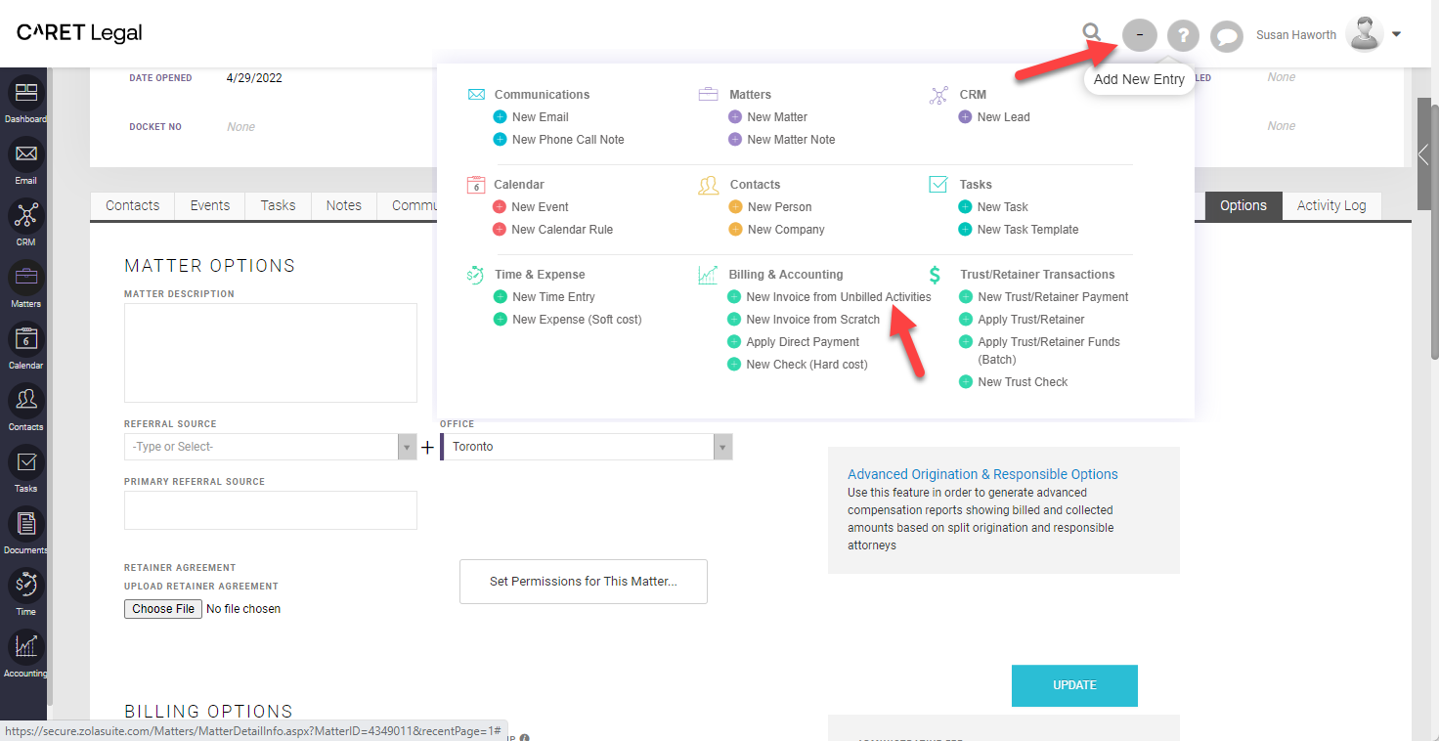
Task: Switch to the Options tab
Action: tap(1243, 205)
